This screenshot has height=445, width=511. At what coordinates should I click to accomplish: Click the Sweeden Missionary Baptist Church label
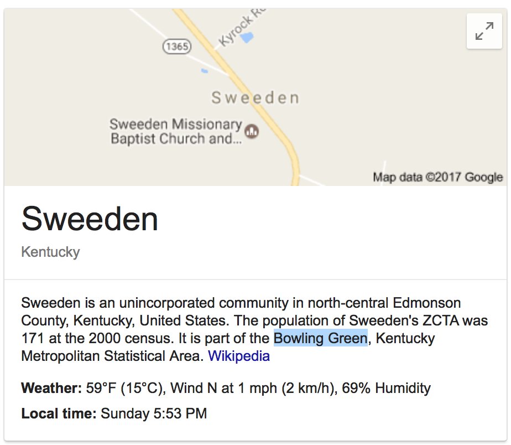coord(176,131)
